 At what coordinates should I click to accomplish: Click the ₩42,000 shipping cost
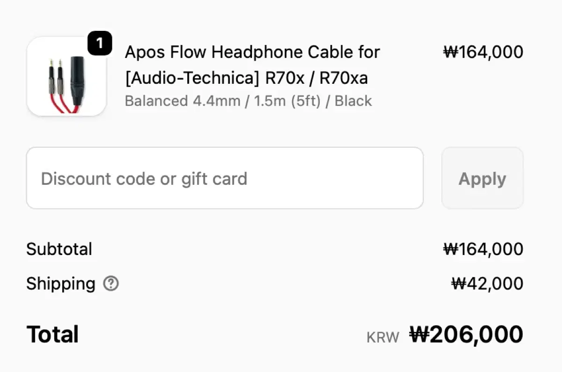click(x=487, y=284)
